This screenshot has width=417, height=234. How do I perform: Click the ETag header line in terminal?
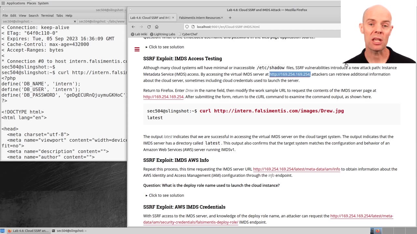point(30,33)
